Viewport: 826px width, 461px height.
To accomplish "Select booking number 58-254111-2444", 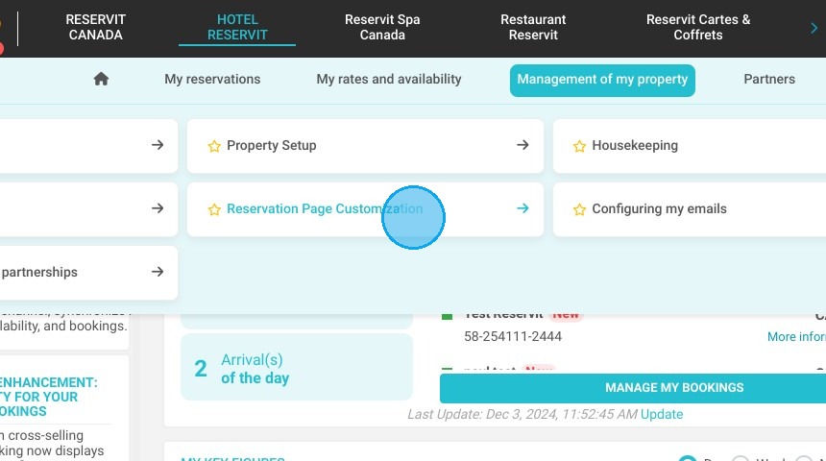I will (513, 337).
